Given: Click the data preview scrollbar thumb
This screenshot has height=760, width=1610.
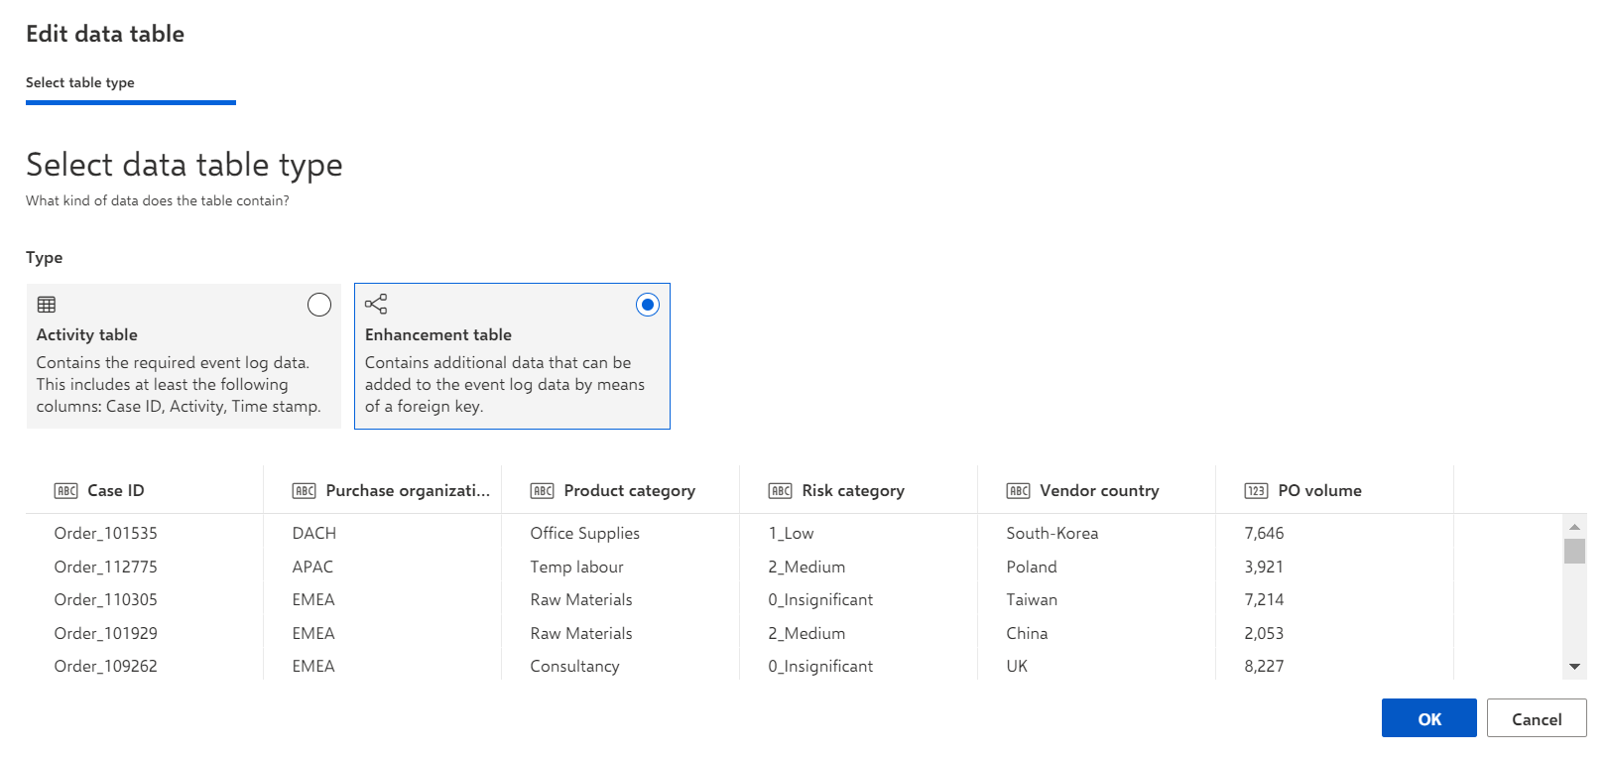Looking at the screenshot, I should [1574, 551].
